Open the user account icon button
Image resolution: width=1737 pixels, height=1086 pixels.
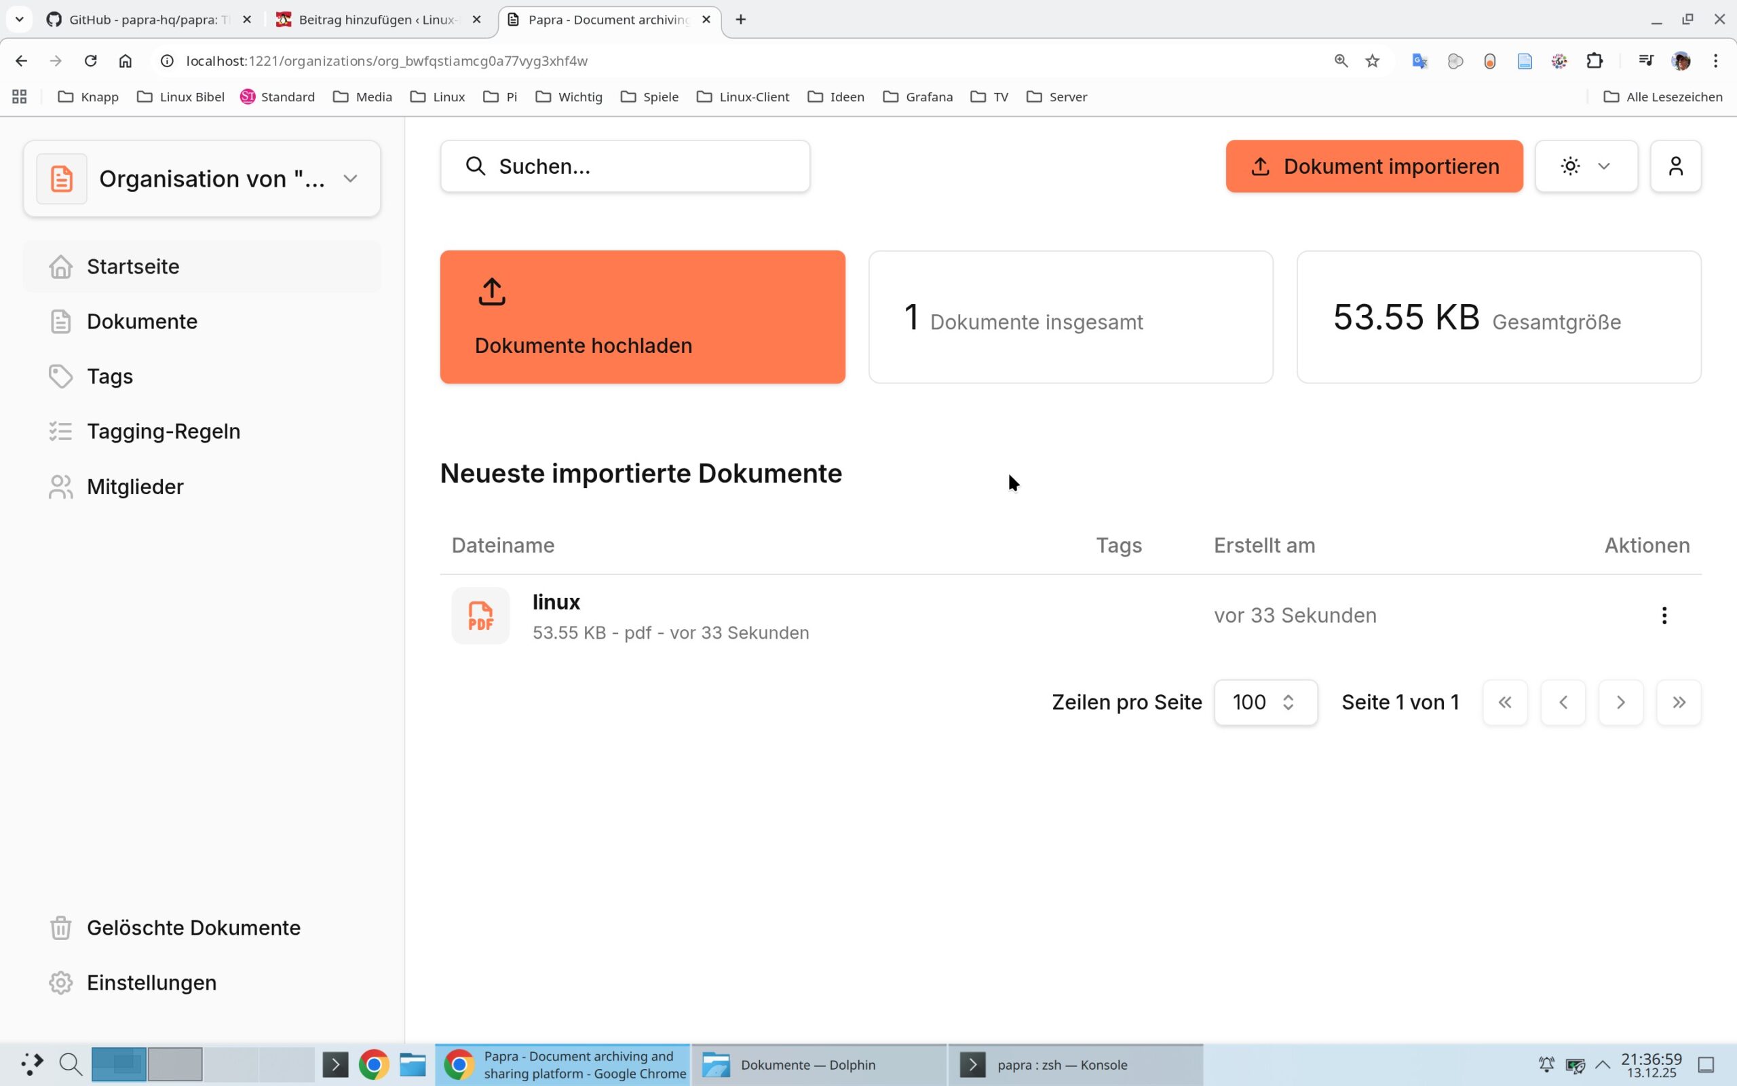[1675, 166]
